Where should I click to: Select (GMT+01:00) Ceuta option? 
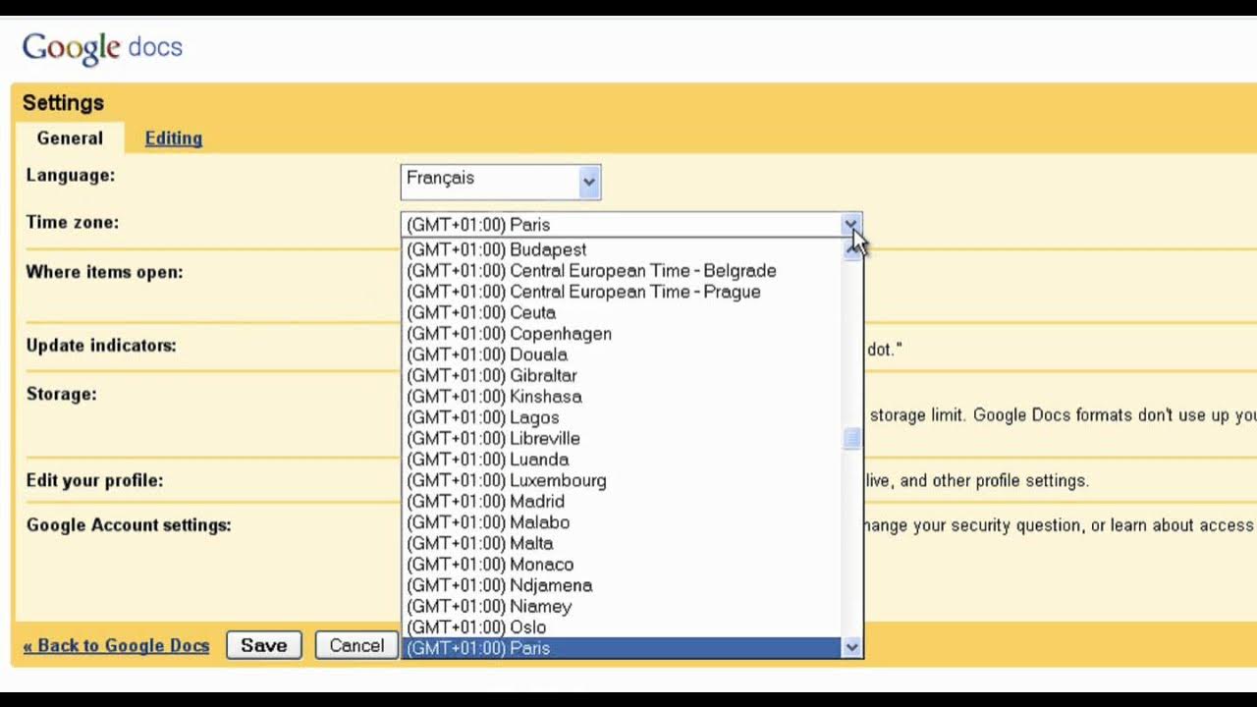point(622,312)
